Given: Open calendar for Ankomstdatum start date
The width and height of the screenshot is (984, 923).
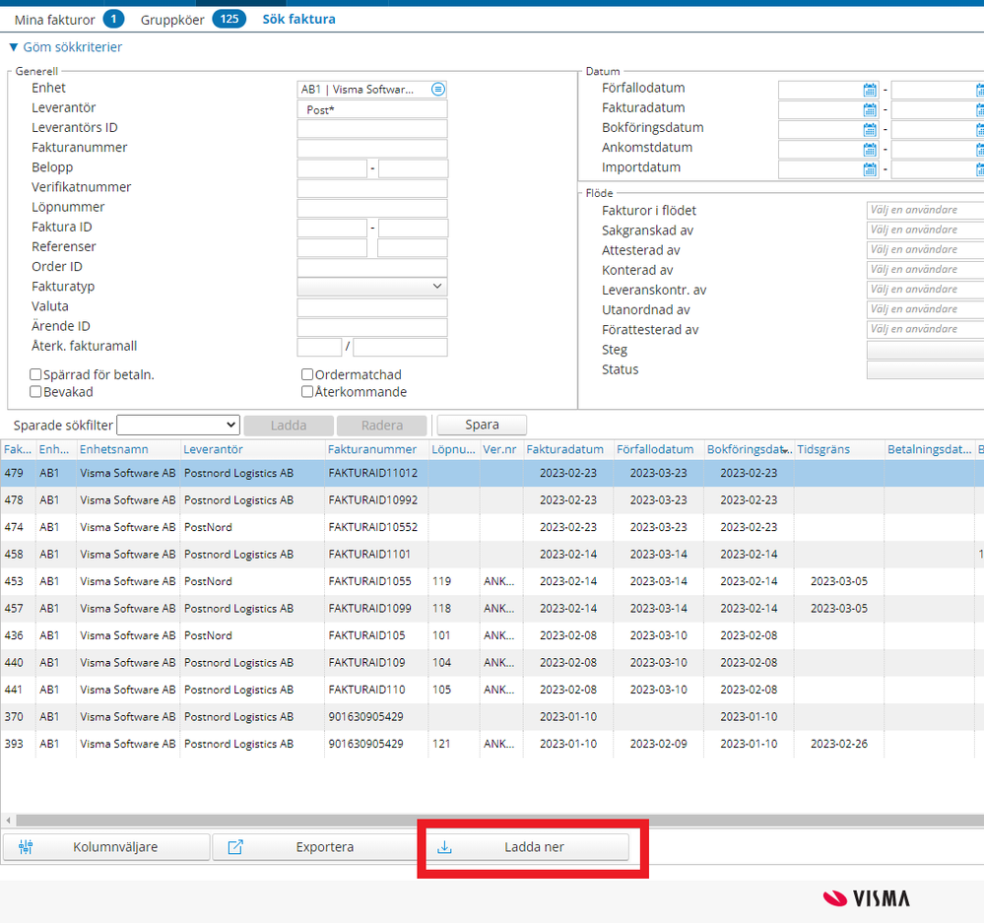Looking at the screenshot, I should pyautogui.click(x=869, y=150).
